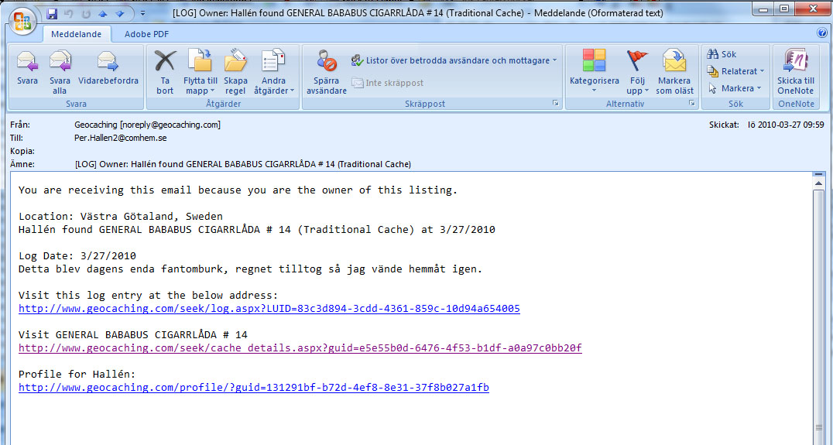833x445 pixels.
Task: Click the save icon in quick access toolbar
Action: (52, 14)
